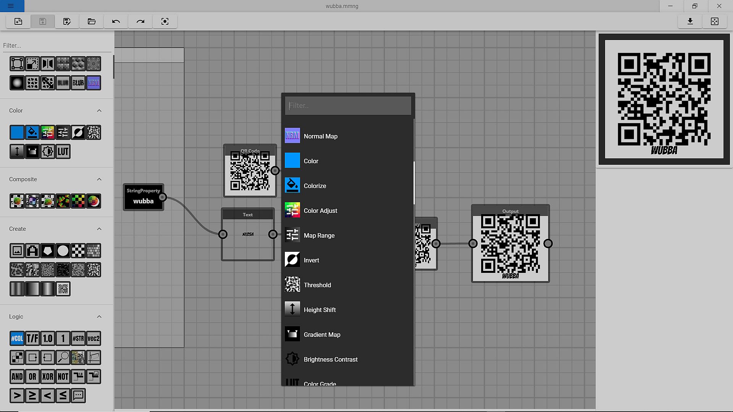Select the LUT node in the Color palette
Viewport: 733px width, 412px height.
(x=63, y=151)
